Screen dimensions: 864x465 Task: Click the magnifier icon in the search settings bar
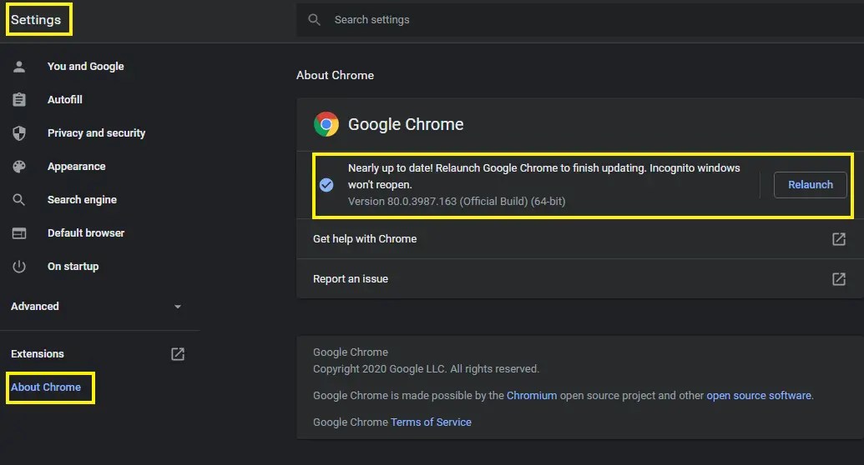(x=314, y=20)
